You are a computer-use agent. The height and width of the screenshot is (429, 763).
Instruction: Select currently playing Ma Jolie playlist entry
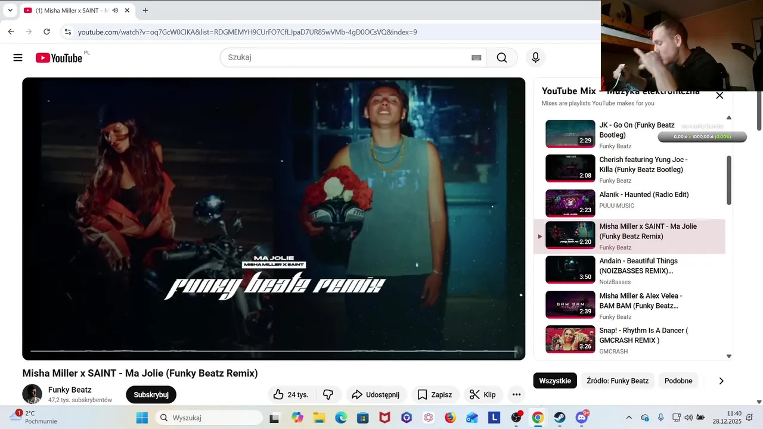[629, 237]
